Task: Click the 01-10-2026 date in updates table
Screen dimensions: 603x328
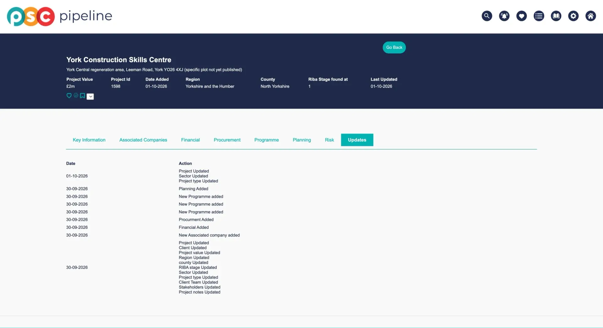Action: 77,176
